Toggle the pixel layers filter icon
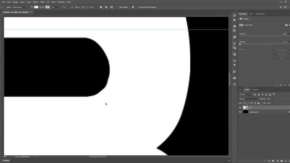This screenshot has height=163, width=290. tap(255, 95)
